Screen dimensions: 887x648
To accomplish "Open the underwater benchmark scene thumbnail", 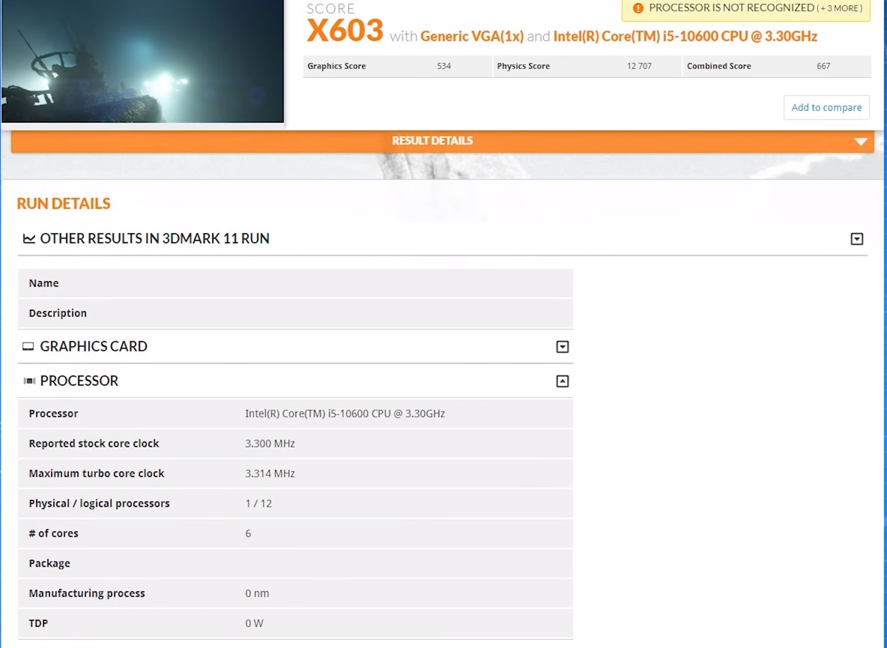I will (142, 60).
